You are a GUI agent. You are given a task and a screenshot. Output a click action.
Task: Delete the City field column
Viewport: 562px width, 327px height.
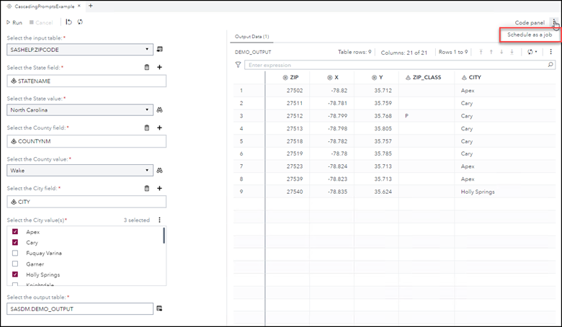146,188
